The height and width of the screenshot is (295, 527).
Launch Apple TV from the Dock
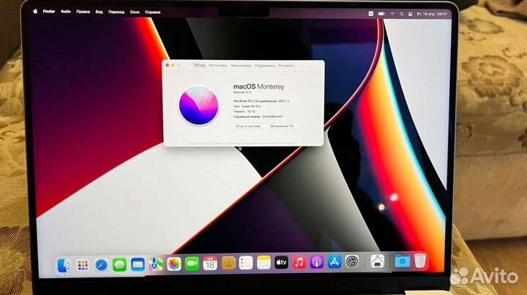point(281,262)
